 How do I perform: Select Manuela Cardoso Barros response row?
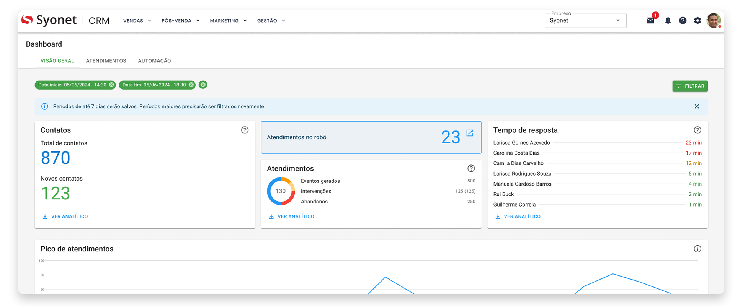pyautogui.click(x=598, y=184)
